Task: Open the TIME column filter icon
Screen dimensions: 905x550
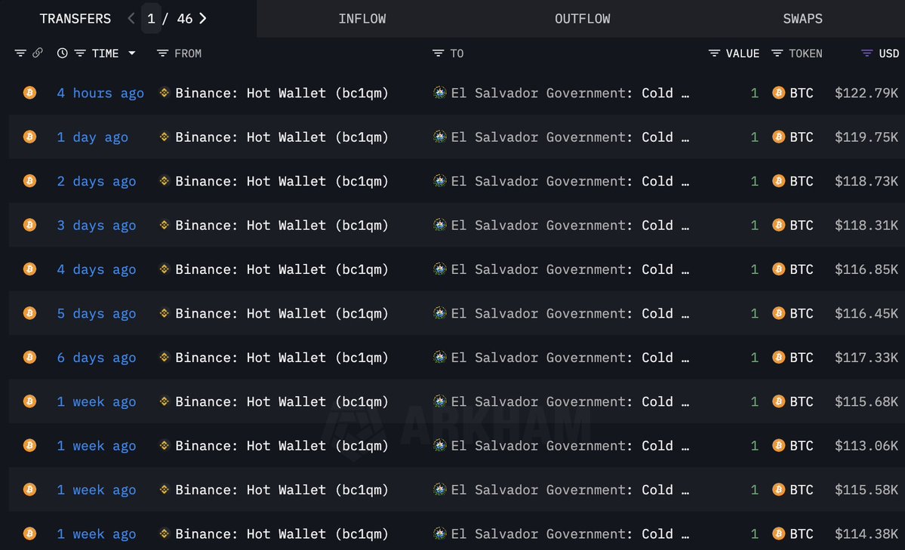Action: tap(80, 53)
